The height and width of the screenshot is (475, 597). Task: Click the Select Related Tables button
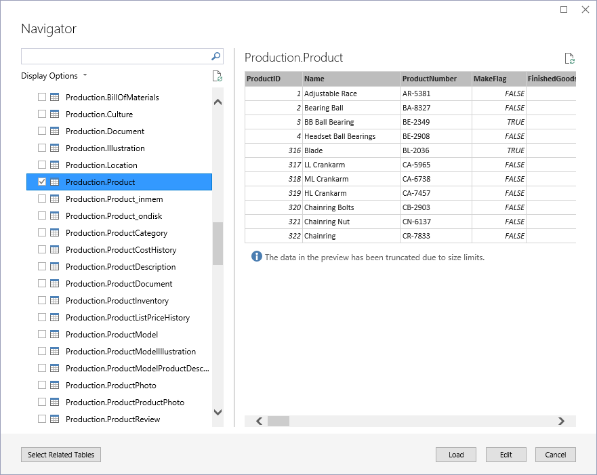click(x=60, y=454)
